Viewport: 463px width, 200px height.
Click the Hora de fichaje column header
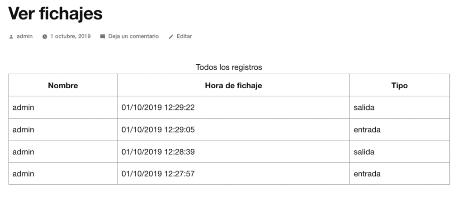(x=234, y=86)
